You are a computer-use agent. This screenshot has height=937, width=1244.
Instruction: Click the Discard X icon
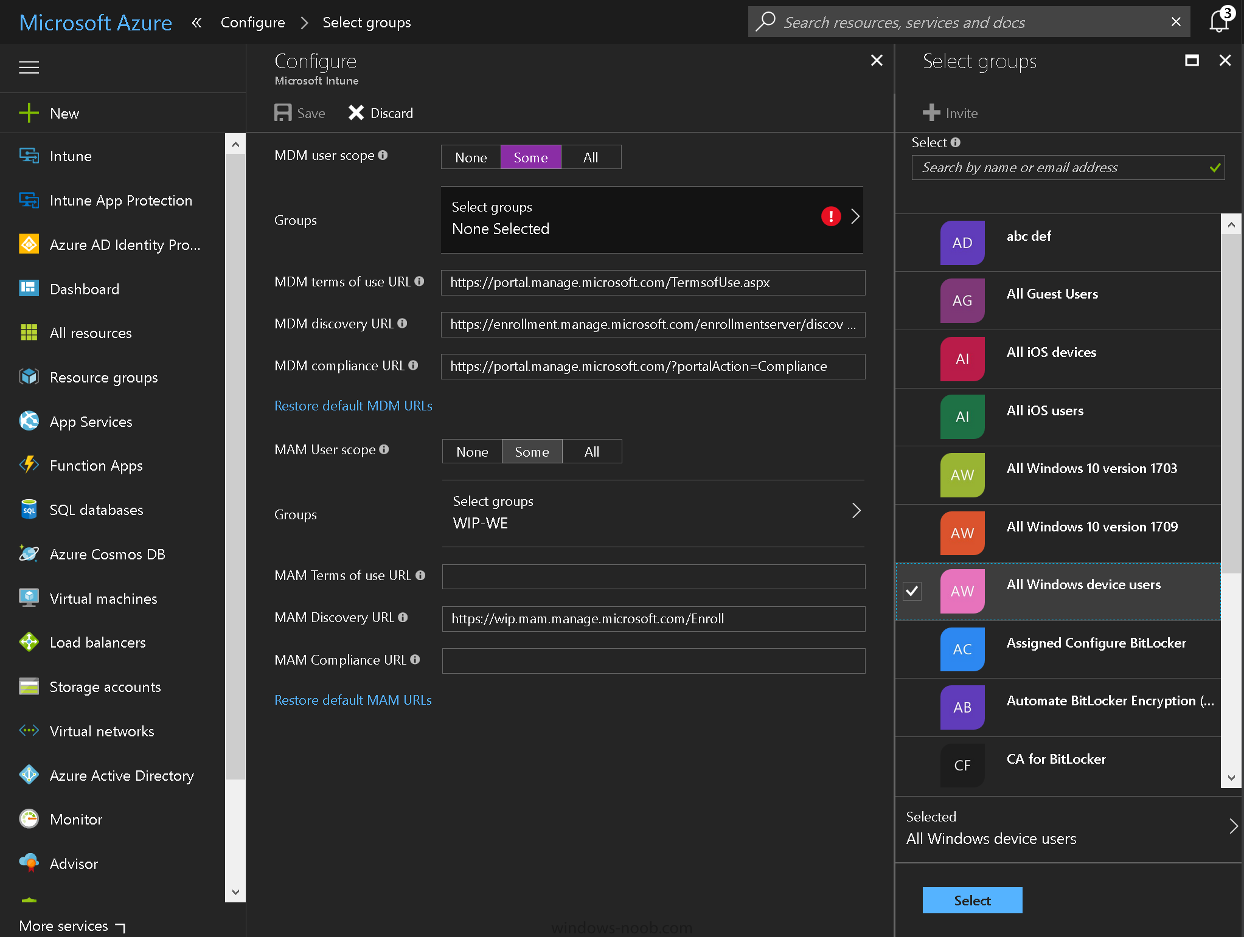coord(356,113)
